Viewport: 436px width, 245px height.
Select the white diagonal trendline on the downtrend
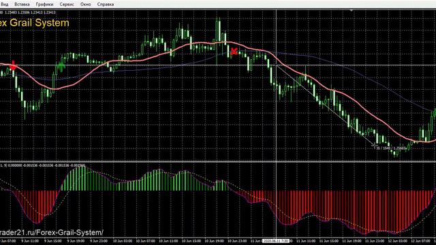pos(326,105)
